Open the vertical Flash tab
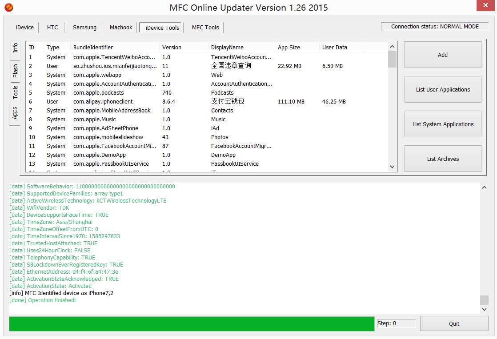The height and width of the screenshot is (339, 497). tap(15, 71)
